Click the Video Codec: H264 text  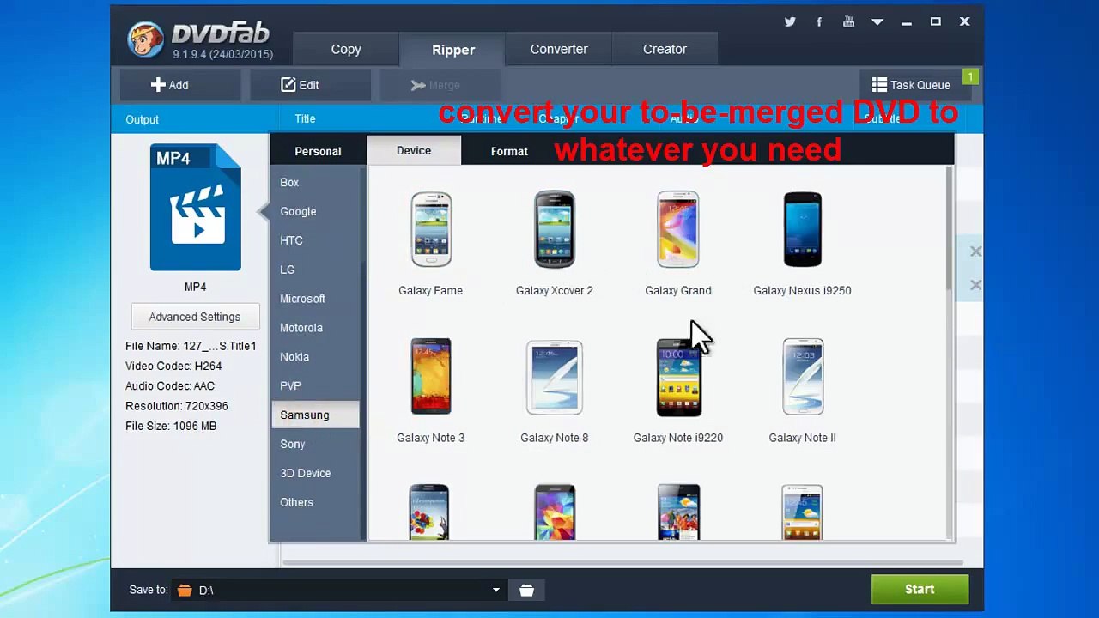[x=173, y=366]
